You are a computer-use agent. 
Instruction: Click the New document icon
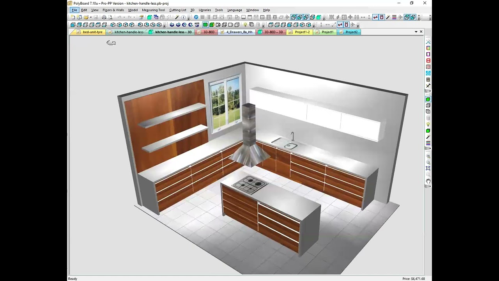[x=73, y=17]
